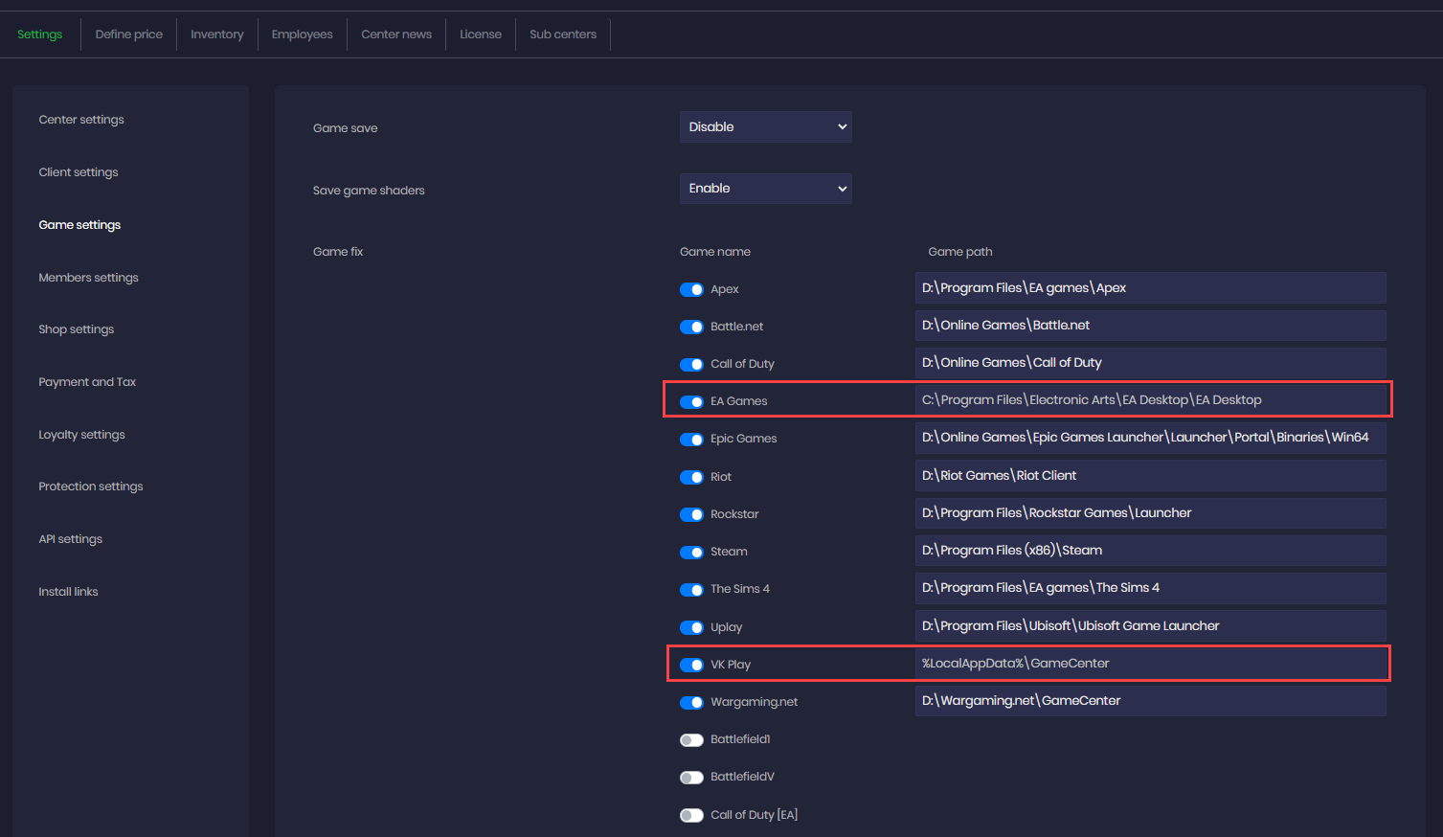
Task: Edit the Steam path field
Action: coord(1151,551)
